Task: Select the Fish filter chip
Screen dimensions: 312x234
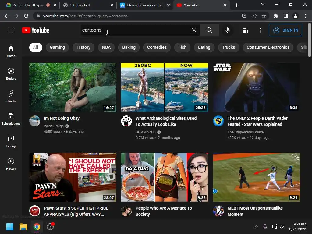Action: tap(182, 47)
